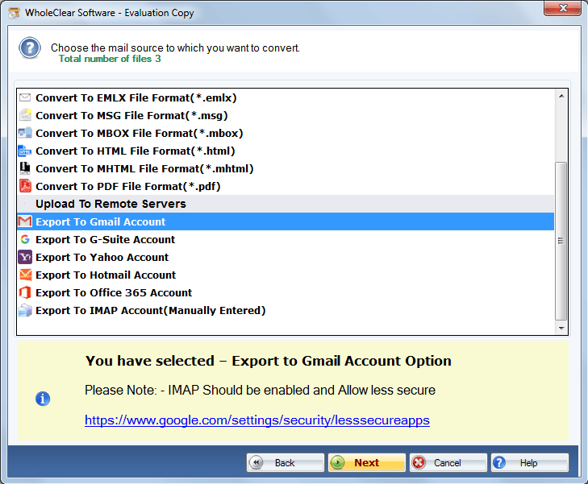
Task: Choose Export To G-Suite Account
Action: click(x=286, y=239)
